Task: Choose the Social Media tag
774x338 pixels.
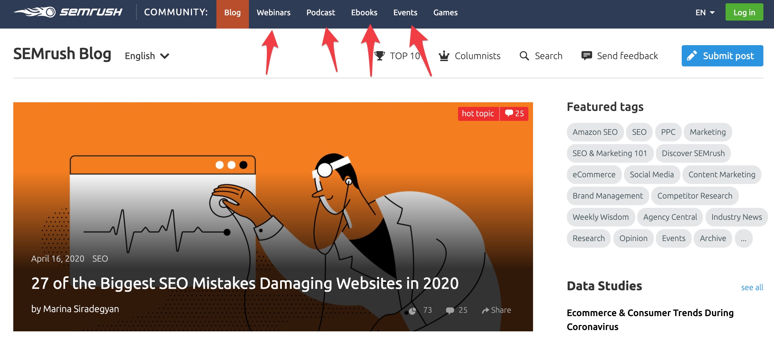Action: [652, 175]
